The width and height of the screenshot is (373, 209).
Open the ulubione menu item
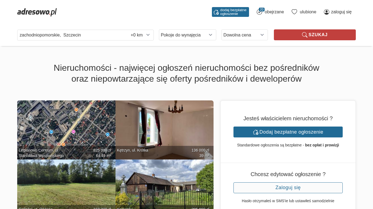tap(308, 12)
